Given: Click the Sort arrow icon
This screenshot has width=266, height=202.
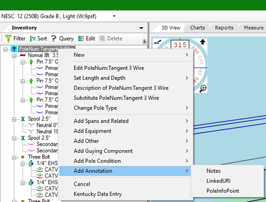Looking at the screenshot, I should coord(33,38).
